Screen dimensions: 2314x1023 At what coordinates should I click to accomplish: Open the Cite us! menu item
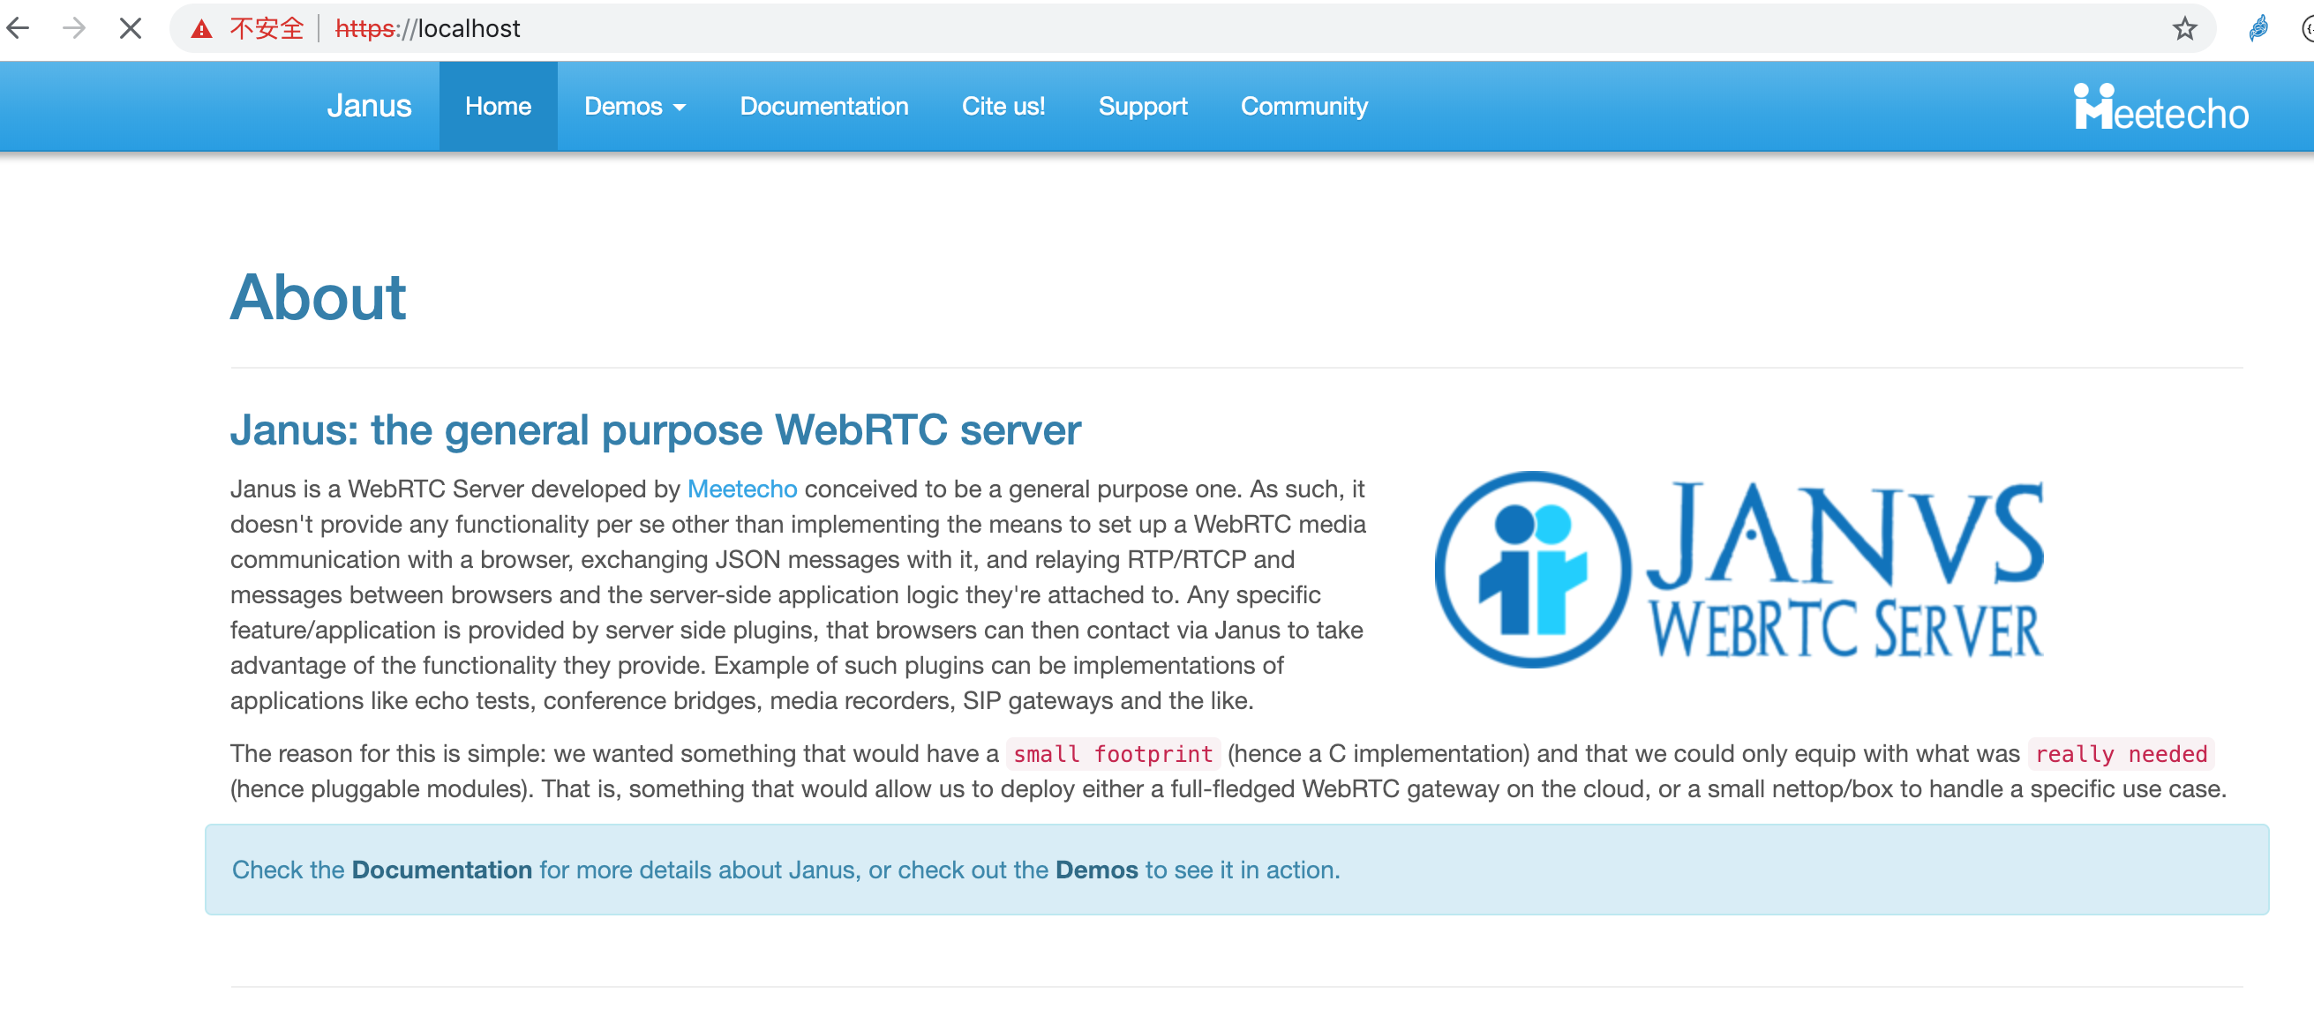[1003, 106]
